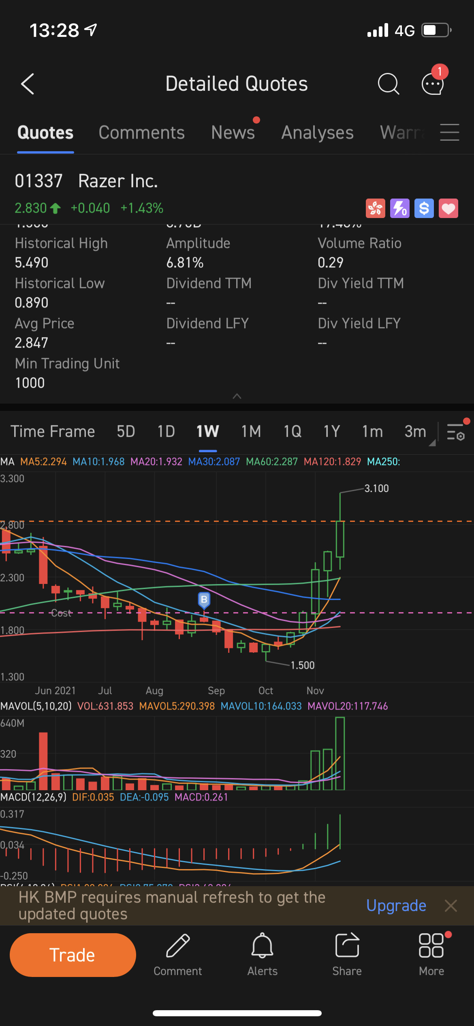Switch to the Comments tab
Screen dimensions: 474x1026
point(142,133)
